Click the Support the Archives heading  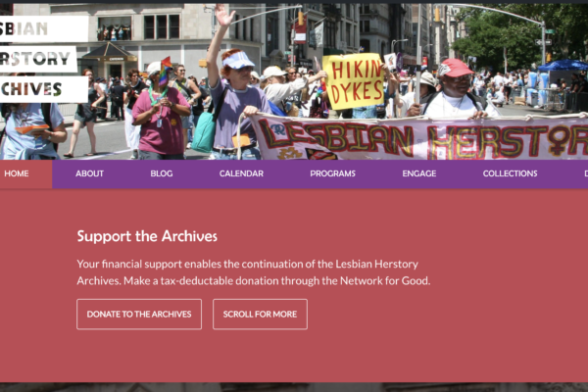point(147,236)
